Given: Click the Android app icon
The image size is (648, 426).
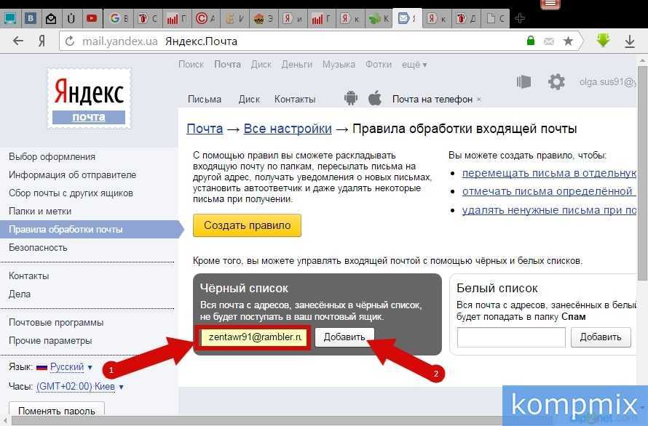Looking at the screenshot, I should (351, 98).
